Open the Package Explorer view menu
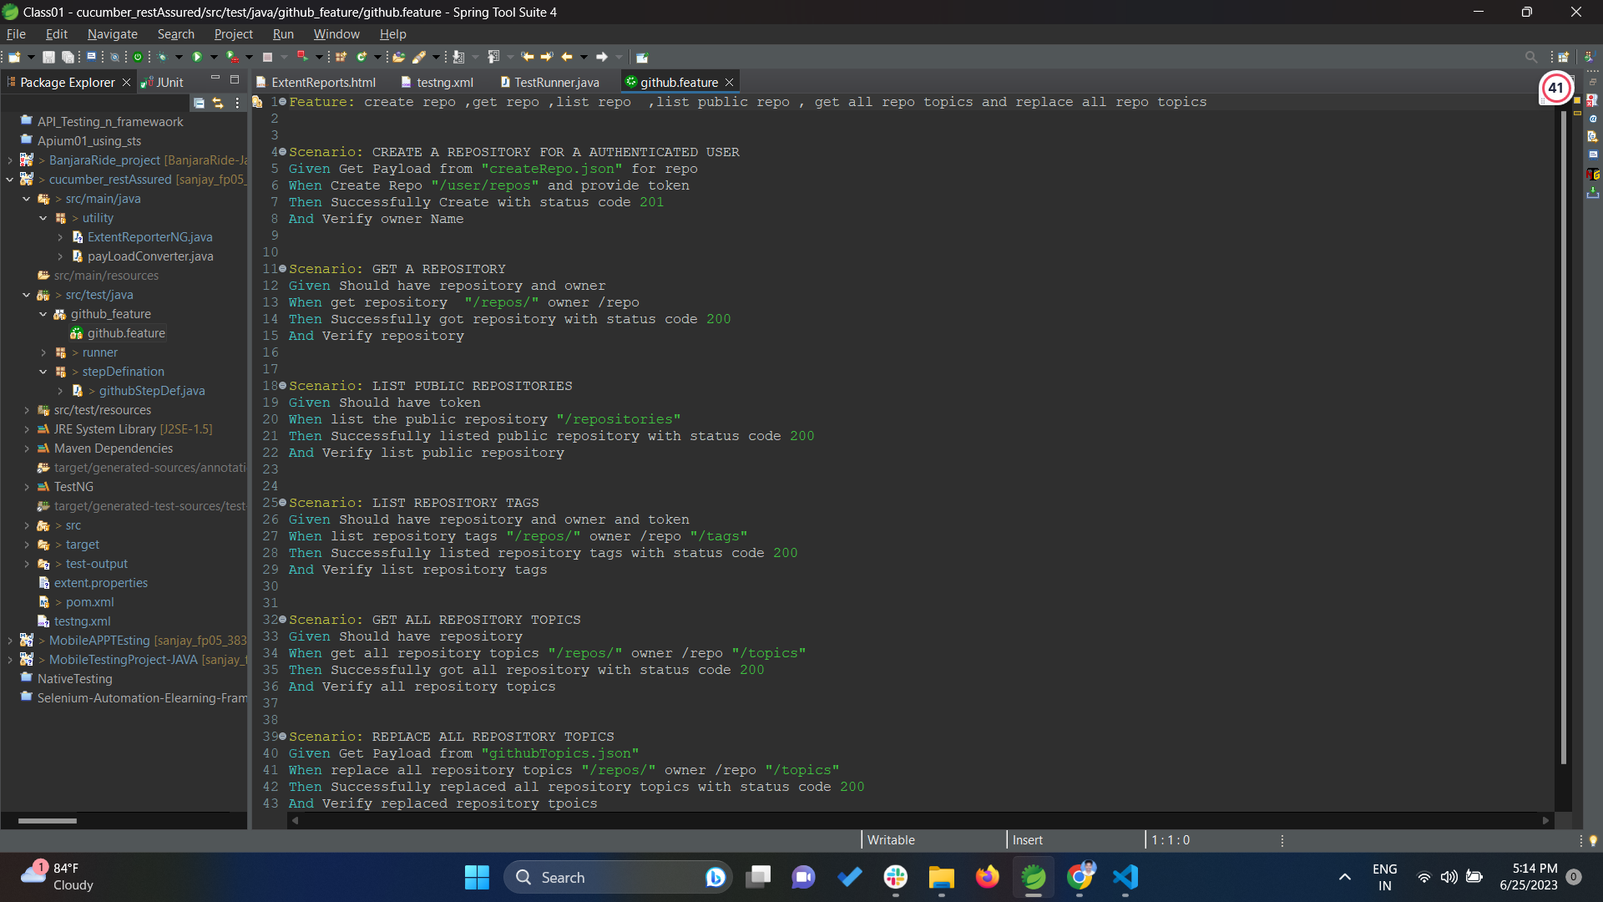This screenshot has height=902, width=1603. (x=238, y=103)
